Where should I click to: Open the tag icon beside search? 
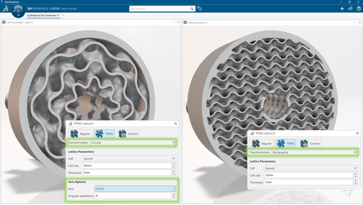click(200, 9)
